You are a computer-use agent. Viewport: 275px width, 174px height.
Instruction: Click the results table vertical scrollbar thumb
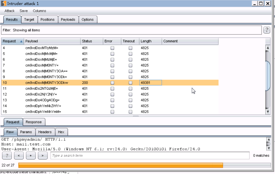click(268, 76)
